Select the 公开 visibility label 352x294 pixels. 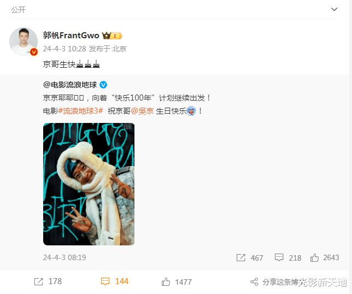coord(19,10)
